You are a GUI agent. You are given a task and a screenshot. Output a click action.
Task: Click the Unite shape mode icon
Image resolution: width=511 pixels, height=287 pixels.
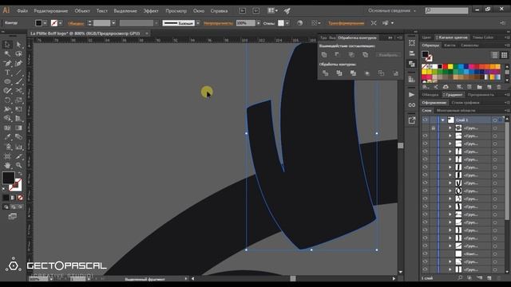324,55
